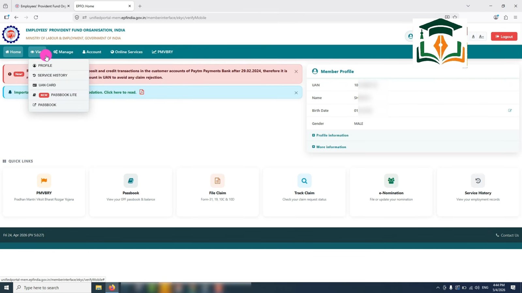Click the Logout button
The image size is (522, 293).
click(x=504, y=36)
